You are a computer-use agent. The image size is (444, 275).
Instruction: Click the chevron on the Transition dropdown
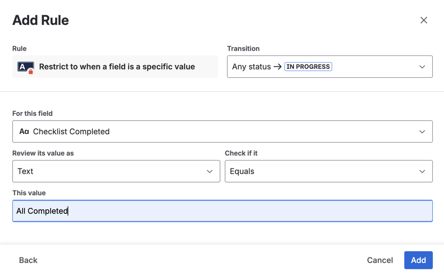click(422, 66)
